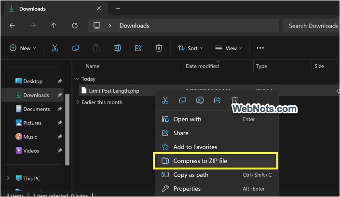The width and height of the screenshot is (340, 197).
Task: Click Downloads in the address bar
Action: (134, 26)
